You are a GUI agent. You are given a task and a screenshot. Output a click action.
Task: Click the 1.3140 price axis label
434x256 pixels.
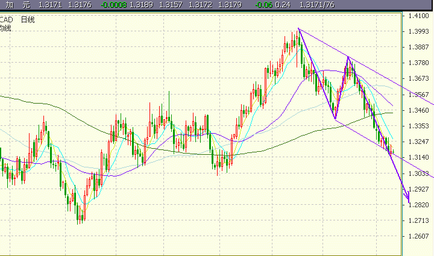tap(418, 158)
